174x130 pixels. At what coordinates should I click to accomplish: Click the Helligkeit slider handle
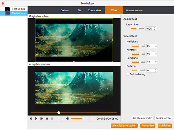coord(140,46)
